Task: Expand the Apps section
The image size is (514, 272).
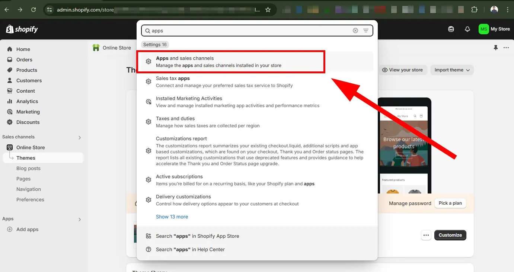Action: click(x=79, y=219)
